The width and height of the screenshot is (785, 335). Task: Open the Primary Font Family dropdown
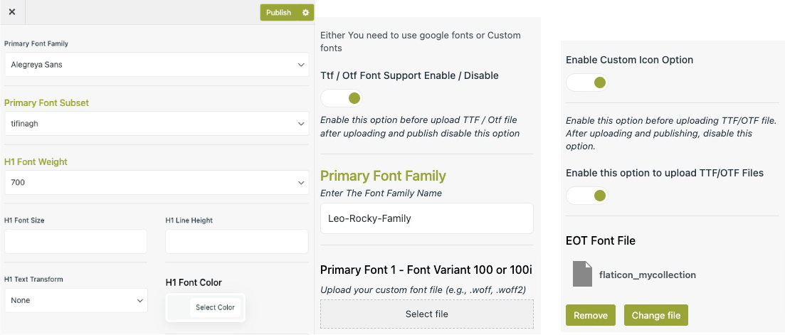[157, 65]
